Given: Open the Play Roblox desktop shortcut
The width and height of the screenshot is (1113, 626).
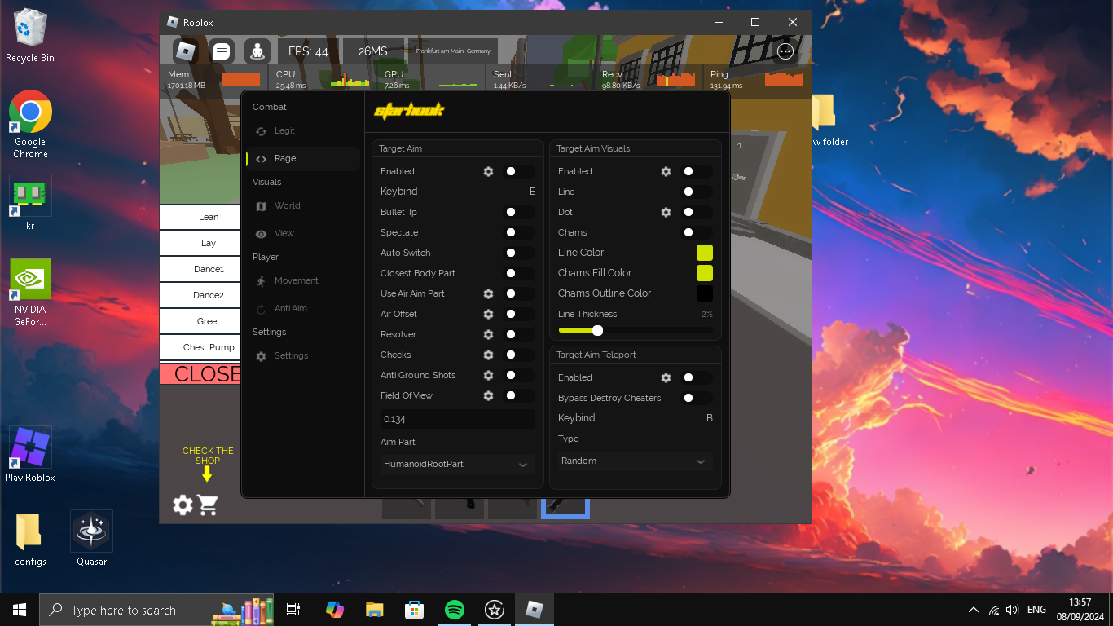Looking at the screenshot, I should coord(30,454).
